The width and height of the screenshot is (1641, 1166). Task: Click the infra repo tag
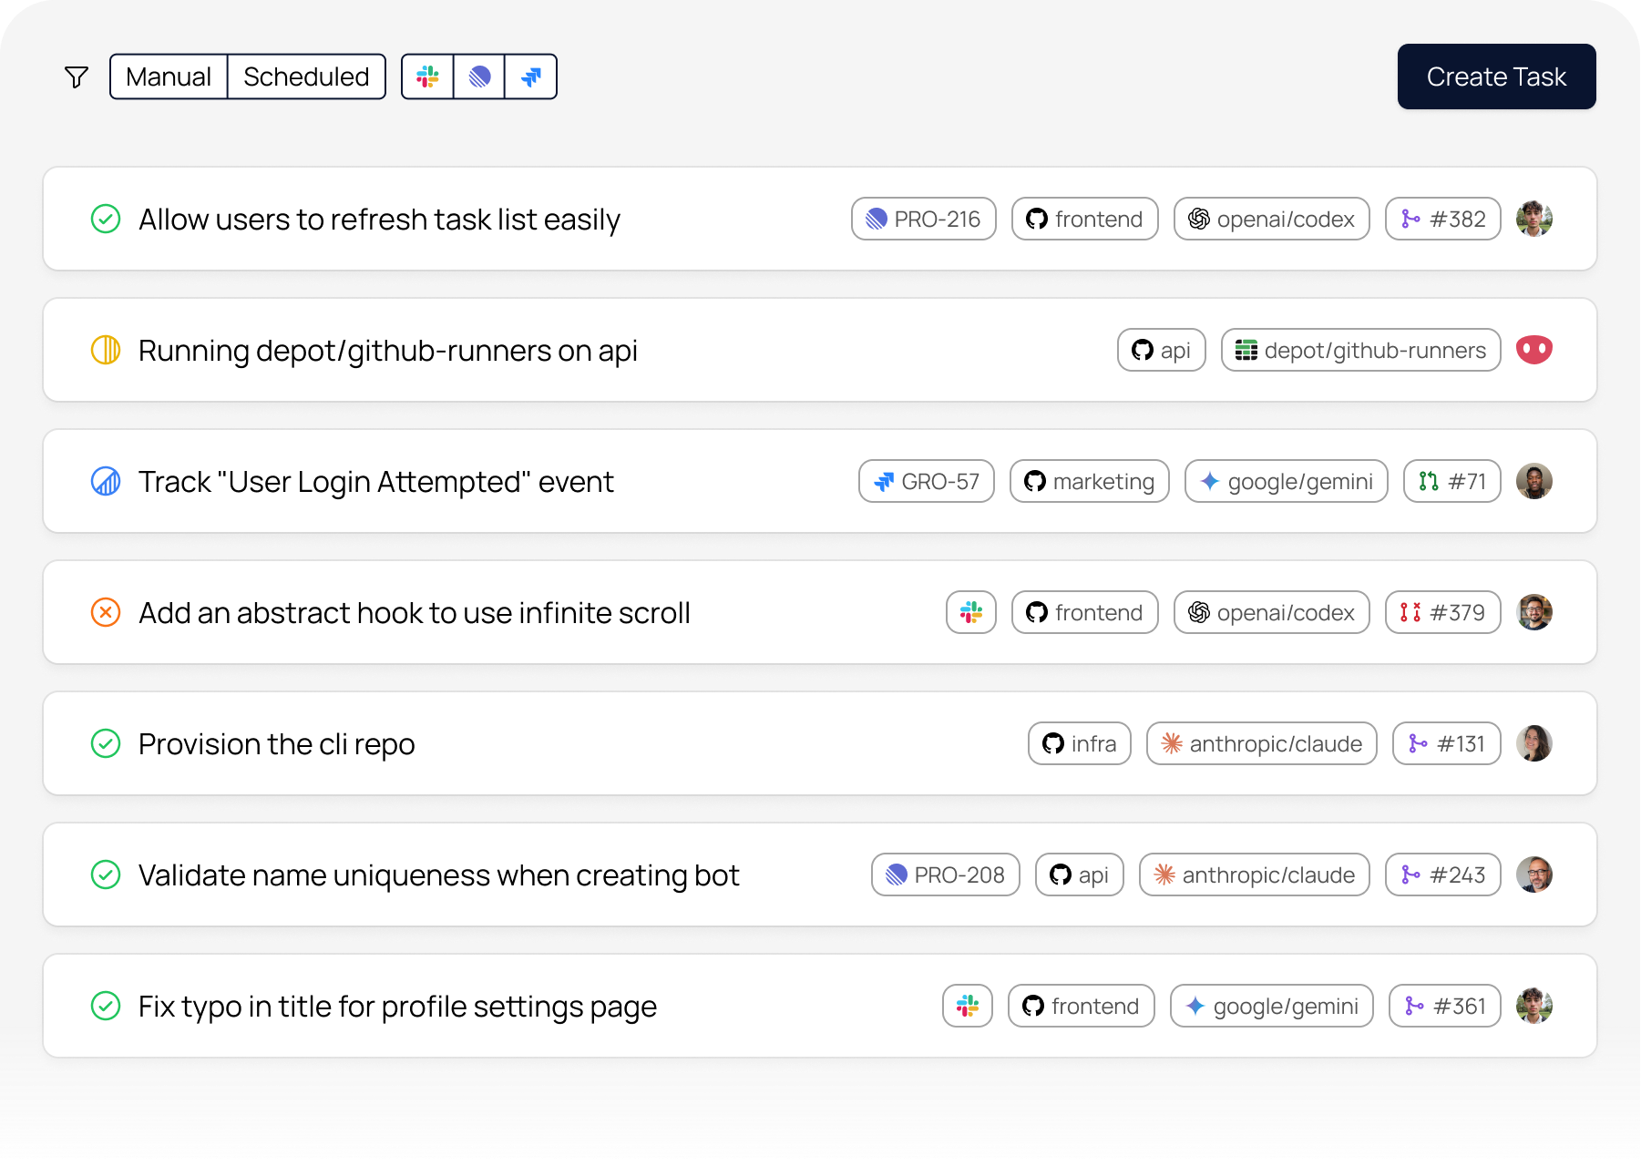click(1080, 743)
